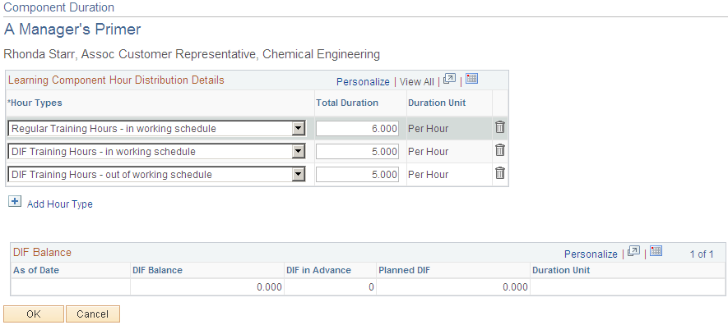Download Hour Distribution grid to spreadsheet icon

471,79
